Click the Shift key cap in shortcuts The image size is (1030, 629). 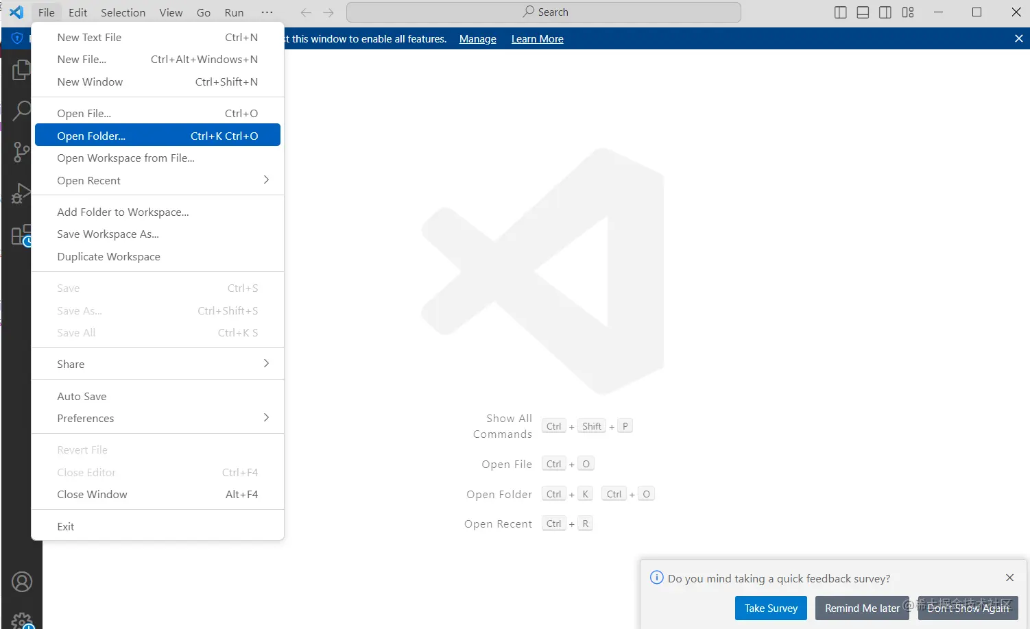[592, 426]
